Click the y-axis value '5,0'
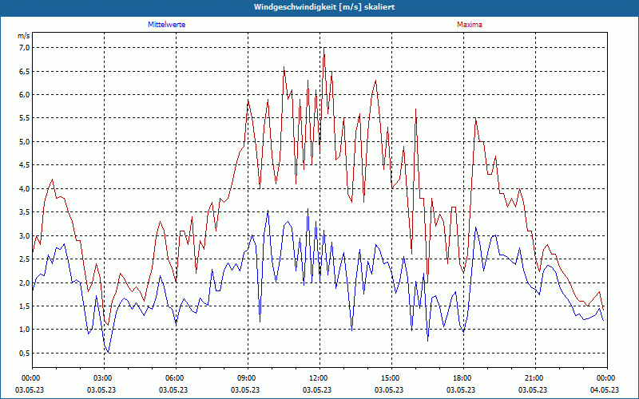Viewport: 639px width, 399px height. click(25, 142)
